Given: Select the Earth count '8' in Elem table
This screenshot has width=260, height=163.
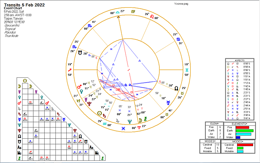Looking at the screenshot, I should (220, 131).
